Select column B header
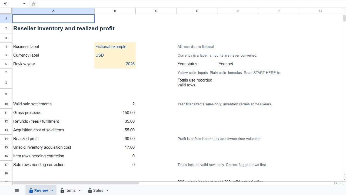The width and height of the screenshot is (346, 195). coord(115,11)
